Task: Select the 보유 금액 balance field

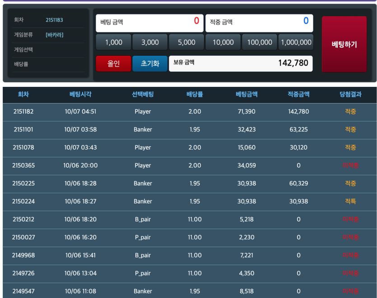Action: click(x=241, y=63)
